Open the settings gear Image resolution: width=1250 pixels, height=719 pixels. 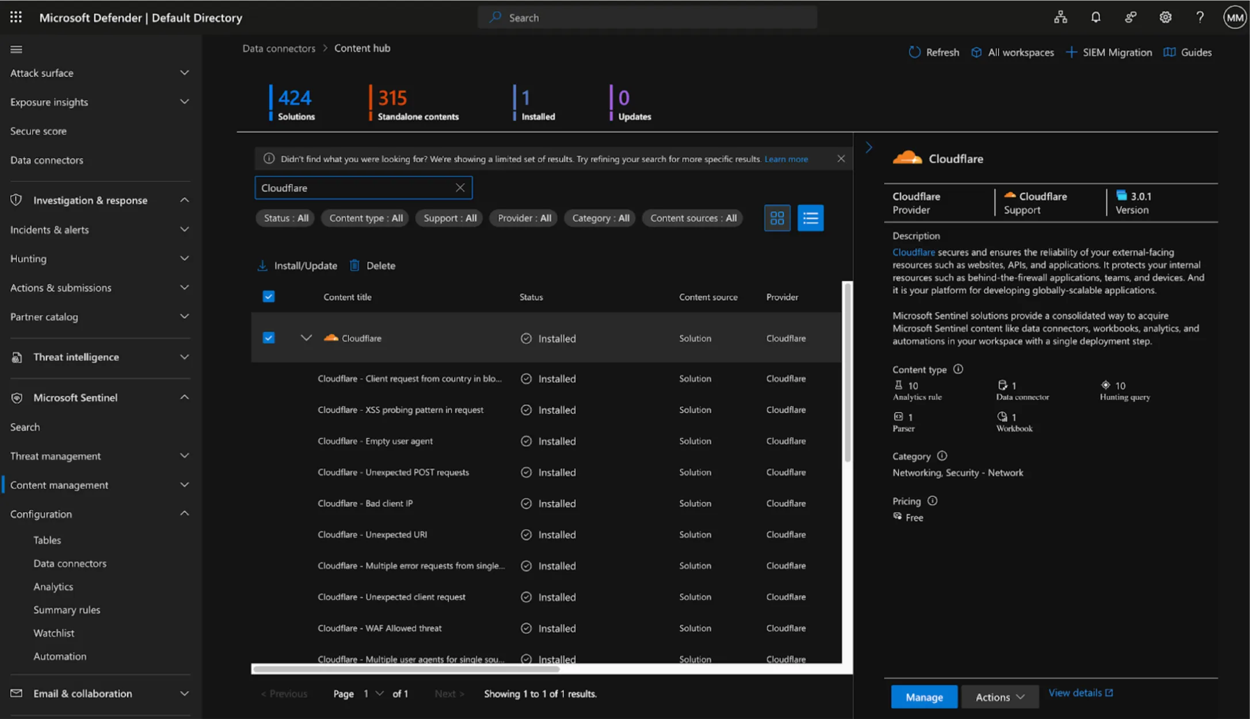(1165, 17)
